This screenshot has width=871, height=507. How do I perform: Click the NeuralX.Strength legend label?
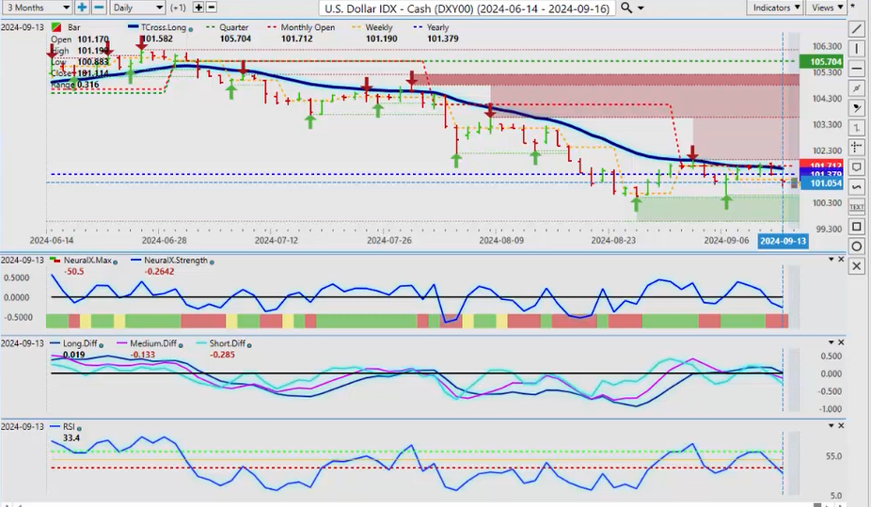[x=176, y=261]
